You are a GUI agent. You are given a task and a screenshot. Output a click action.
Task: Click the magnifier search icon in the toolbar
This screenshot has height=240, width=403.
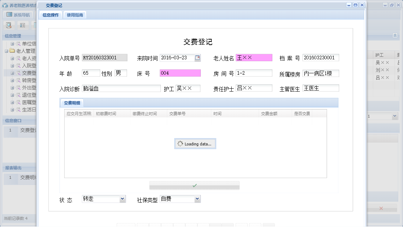tap(8, 25)
